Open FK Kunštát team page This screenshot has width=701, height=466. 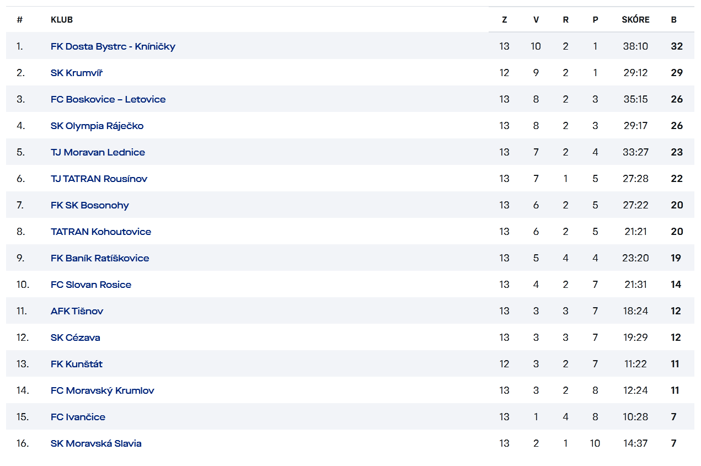77,364
